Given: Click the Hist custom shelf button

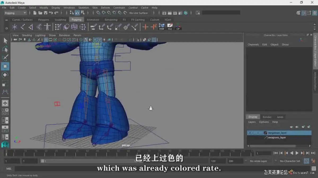Looking at the screenshot, I should [170, 27].
